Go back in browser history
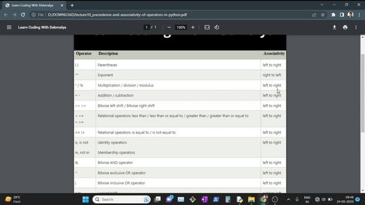 [6, 15]
